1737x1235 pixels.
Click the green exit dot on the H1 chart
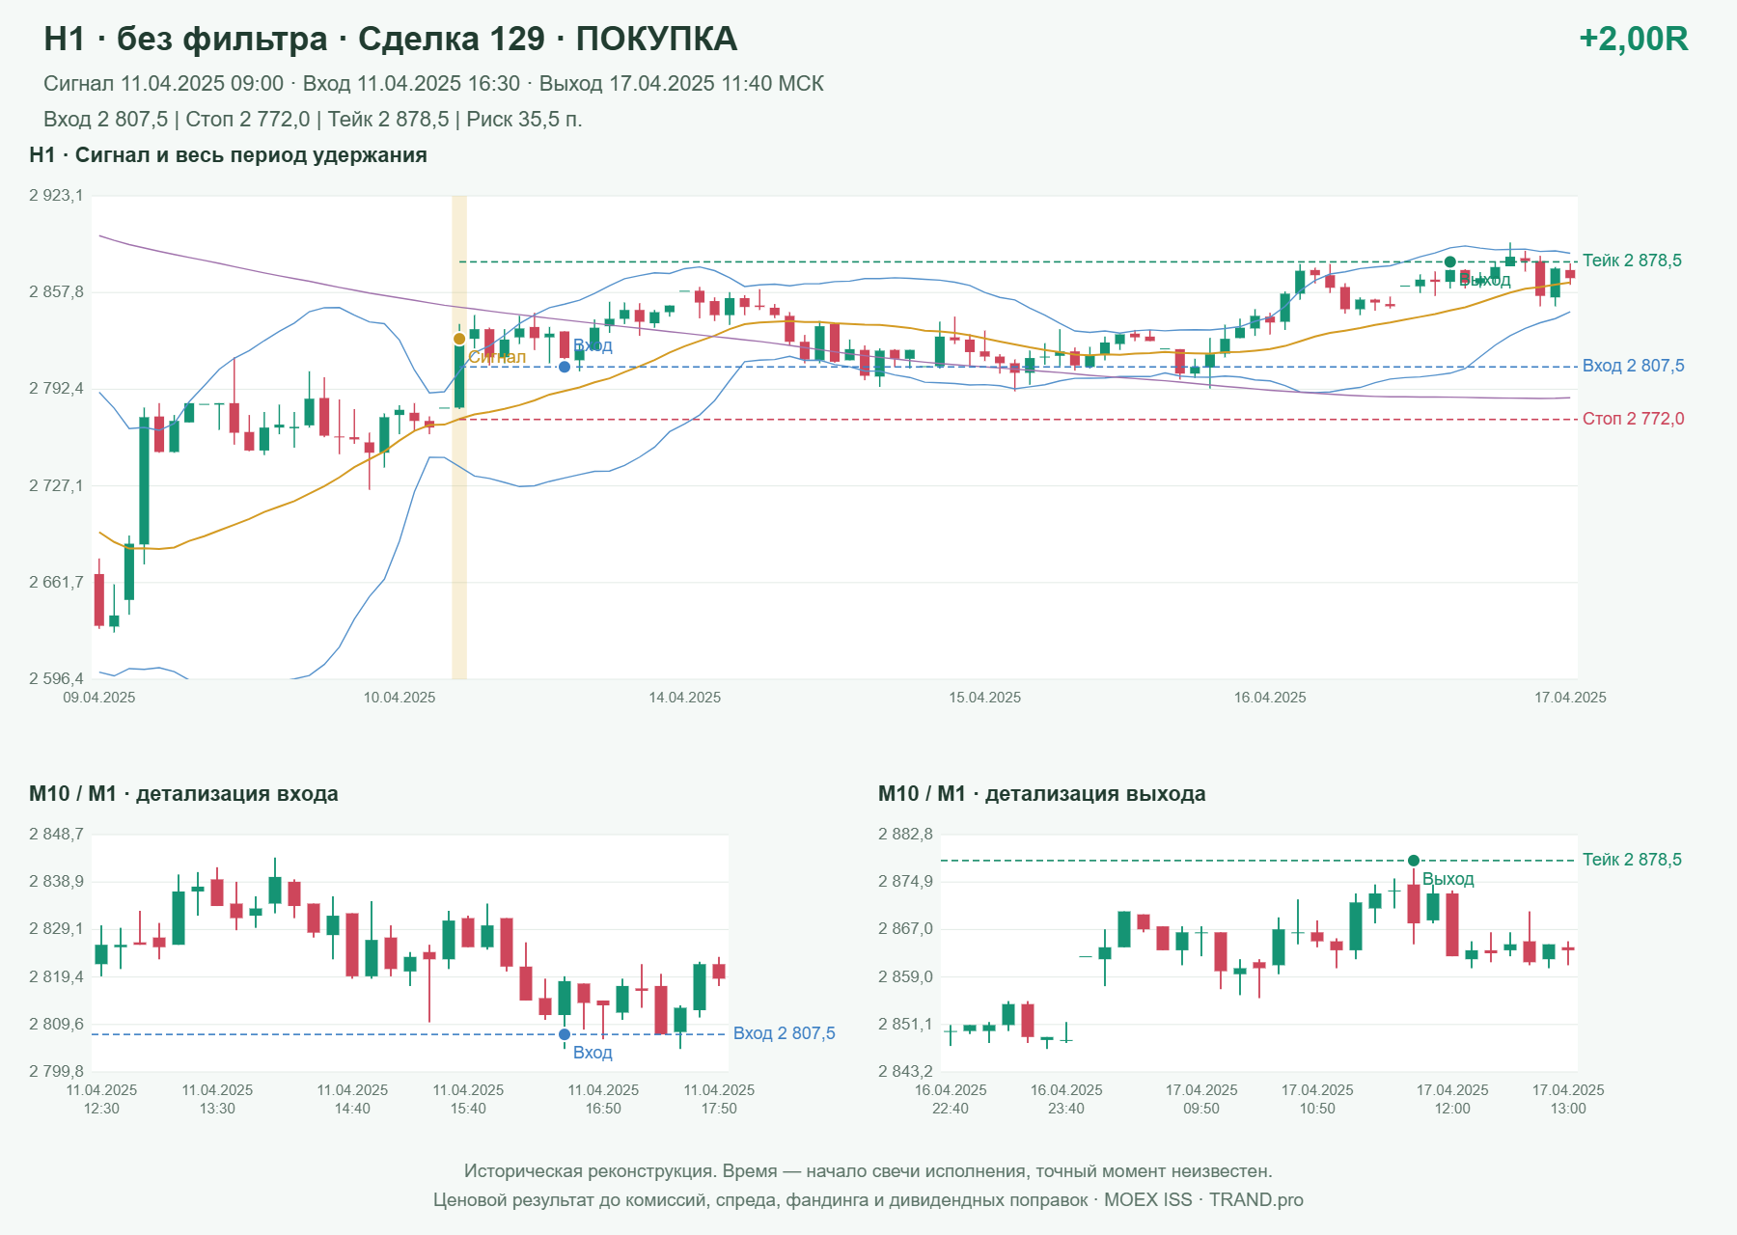[1449, 261]
